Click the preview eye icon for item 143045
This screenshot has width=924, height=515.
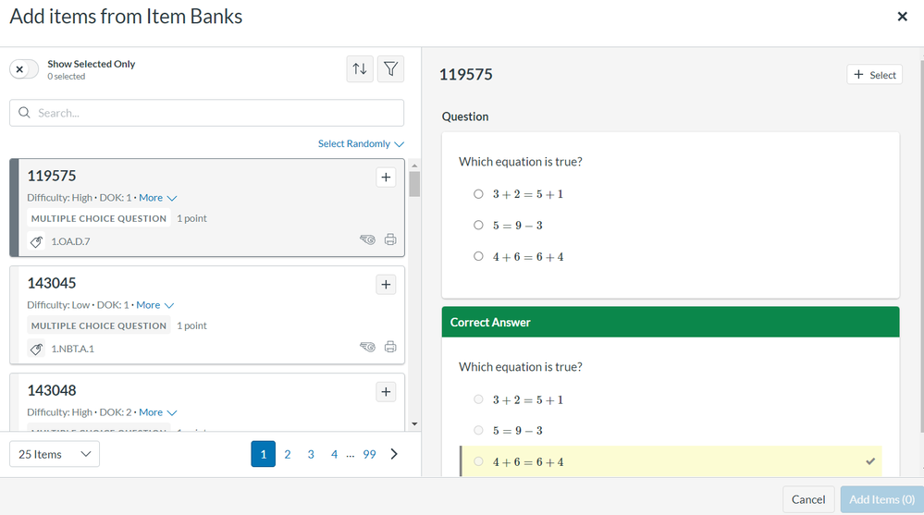coord(367,348)
